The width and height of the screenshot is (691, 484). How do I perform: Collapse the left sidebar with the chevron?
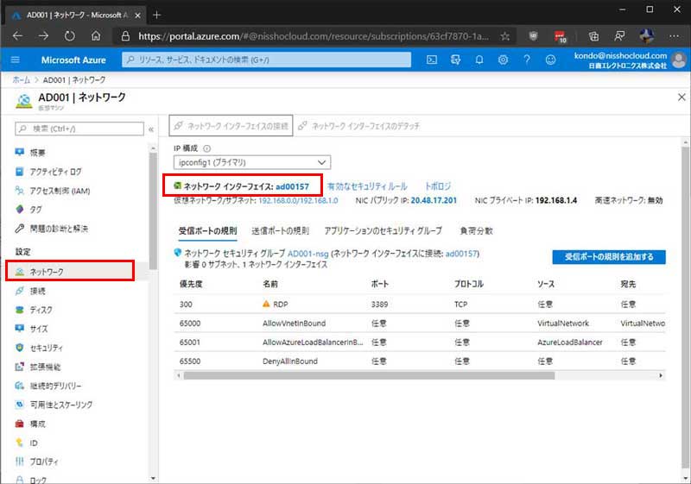tap(151, 129)
